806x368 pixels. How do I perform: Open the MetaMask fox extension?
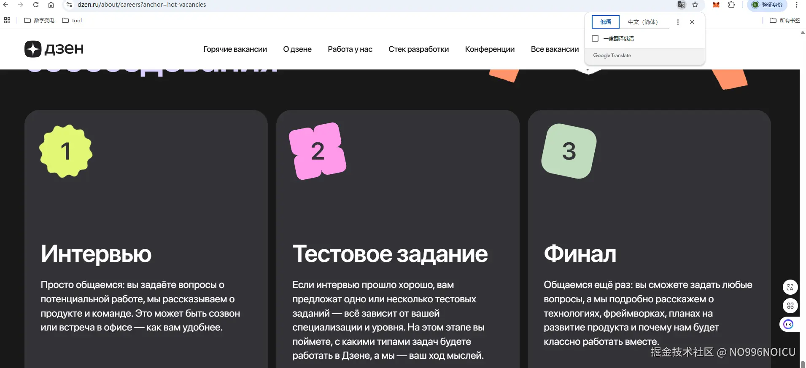[x=716, y=5]
